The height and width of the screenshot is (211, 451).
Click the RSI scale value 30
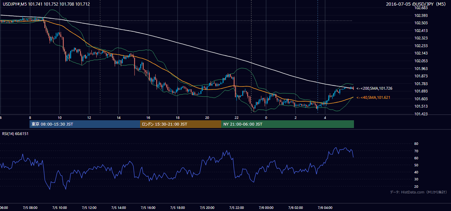point(416,179)
